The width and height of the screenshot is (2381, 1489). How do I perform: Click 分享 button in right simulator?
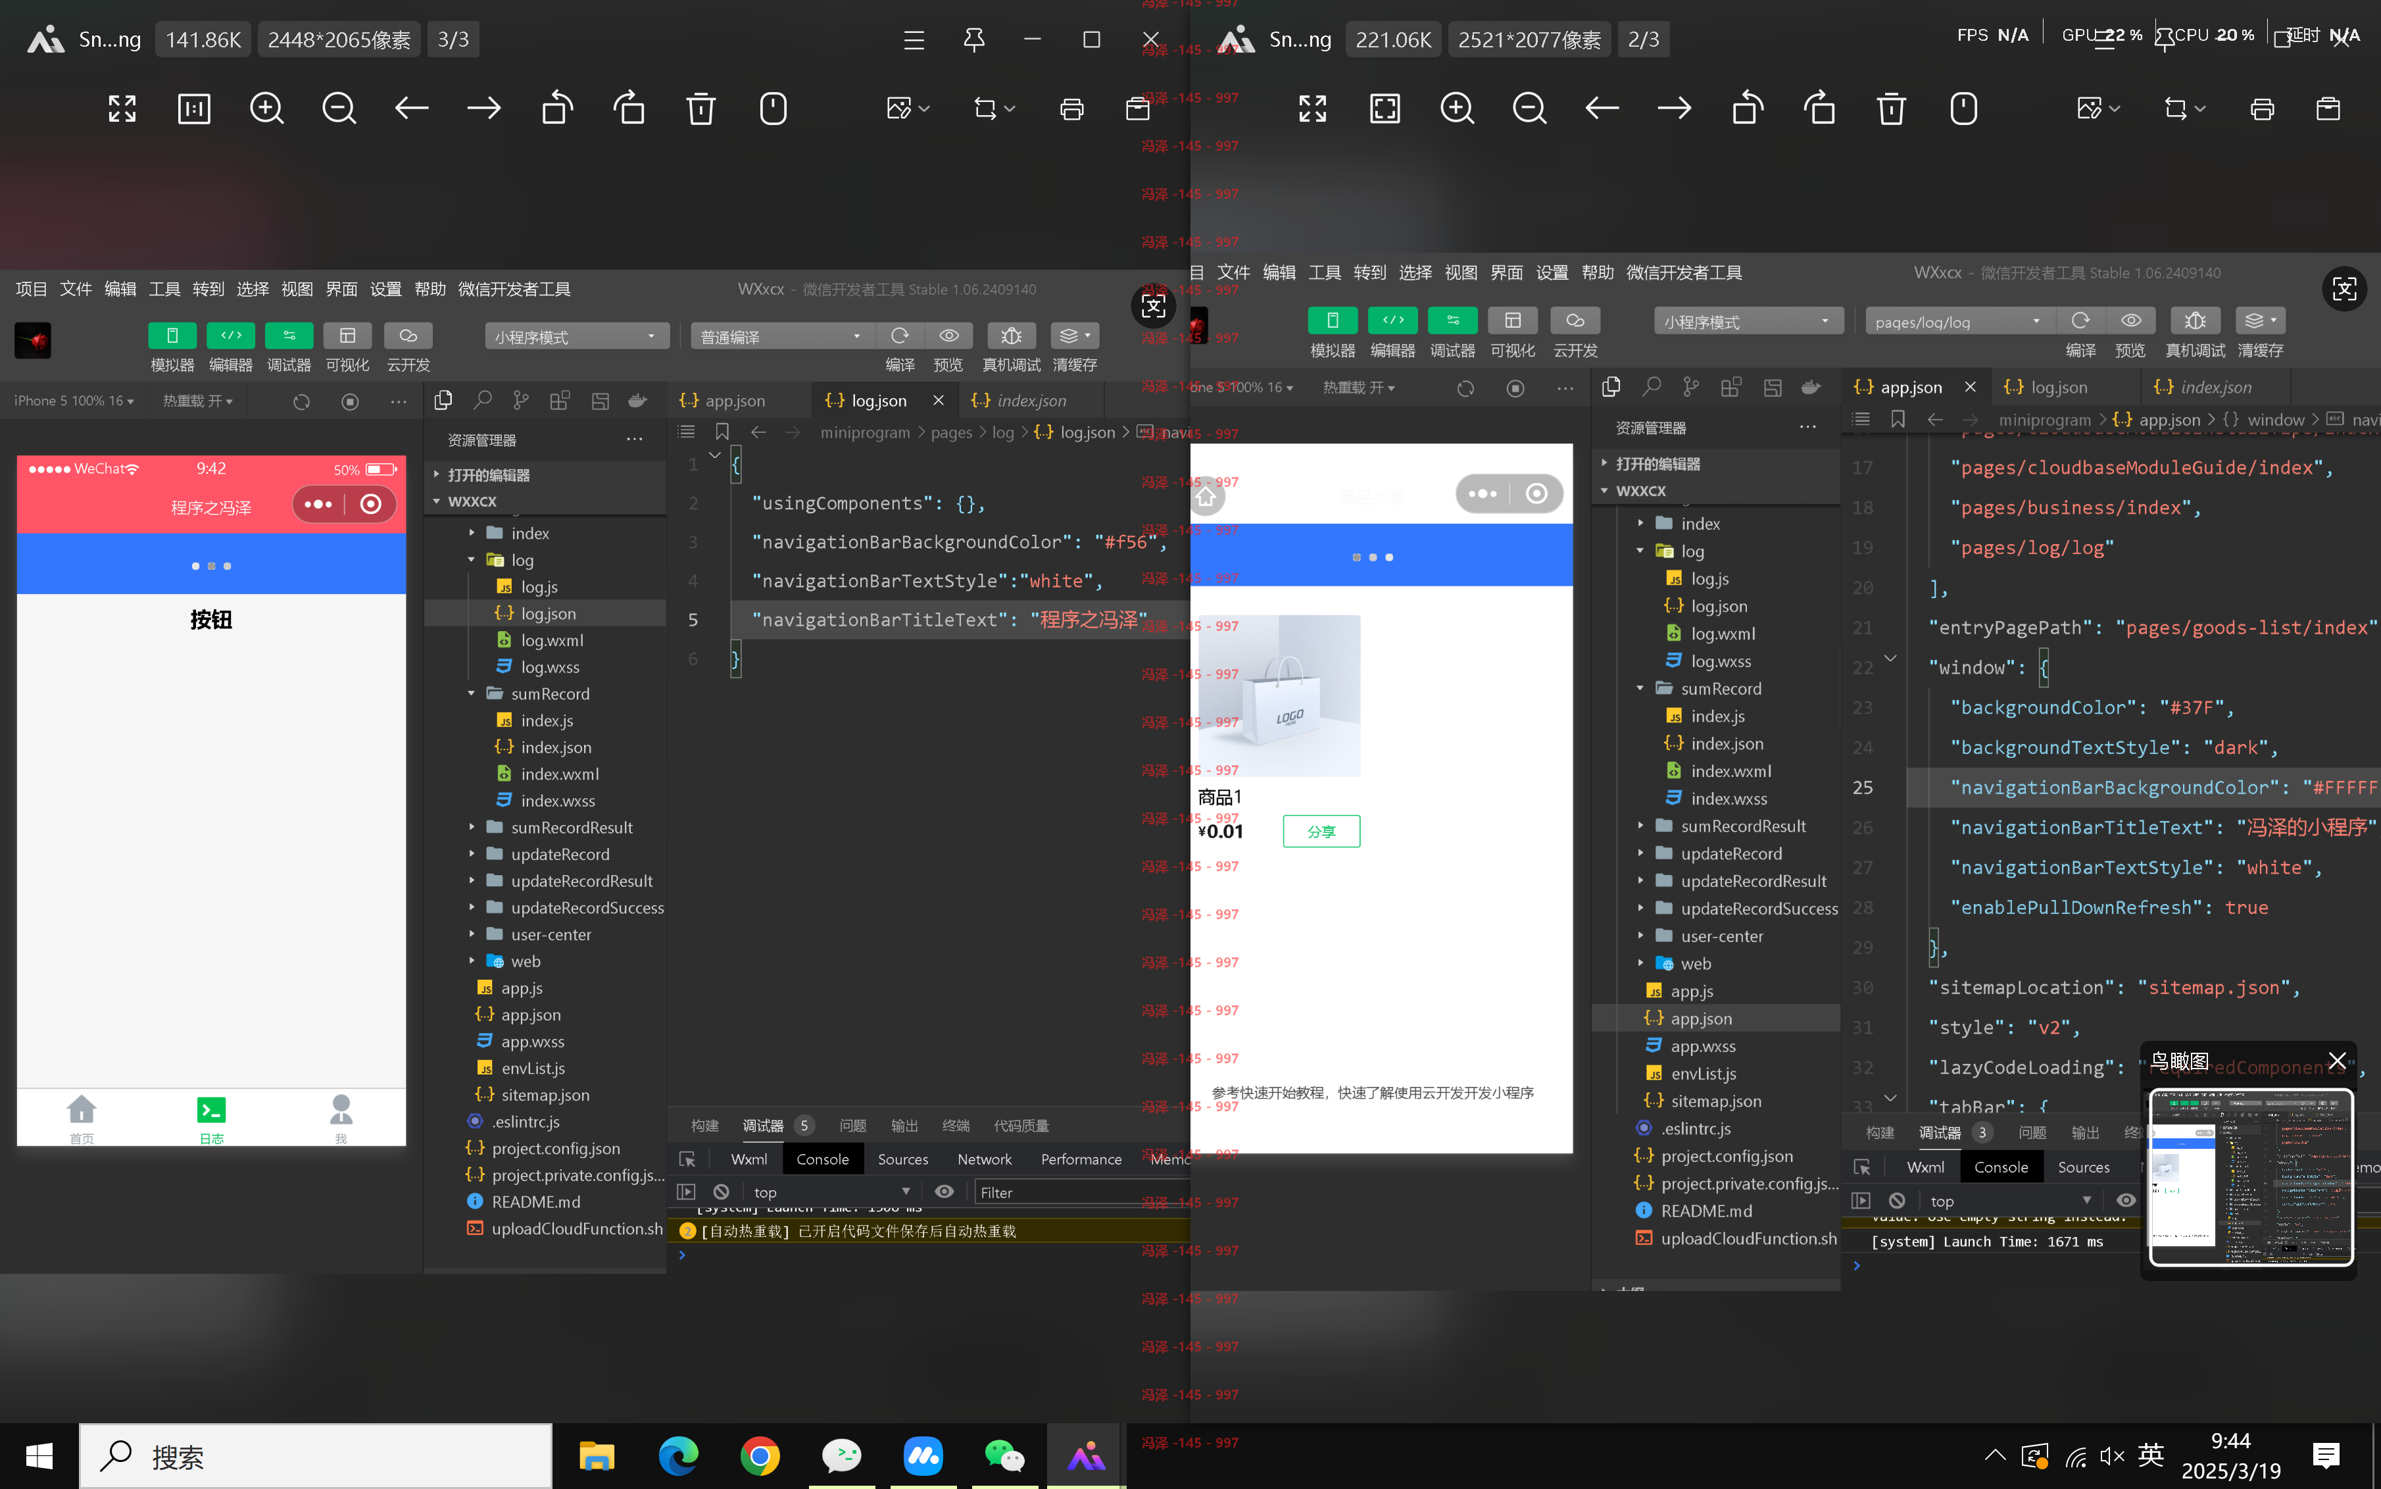tap(1321, 831)
